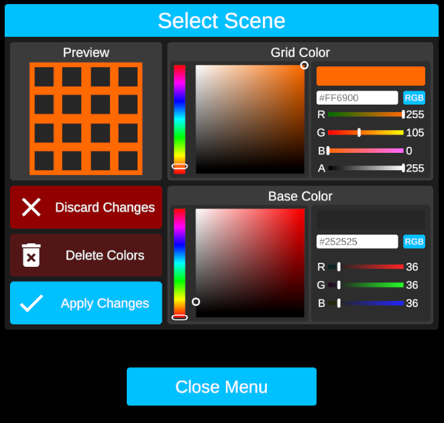Click the Grid Color rainbow hue strip
This screenshot has width=444, height=423.
(180, 119)
